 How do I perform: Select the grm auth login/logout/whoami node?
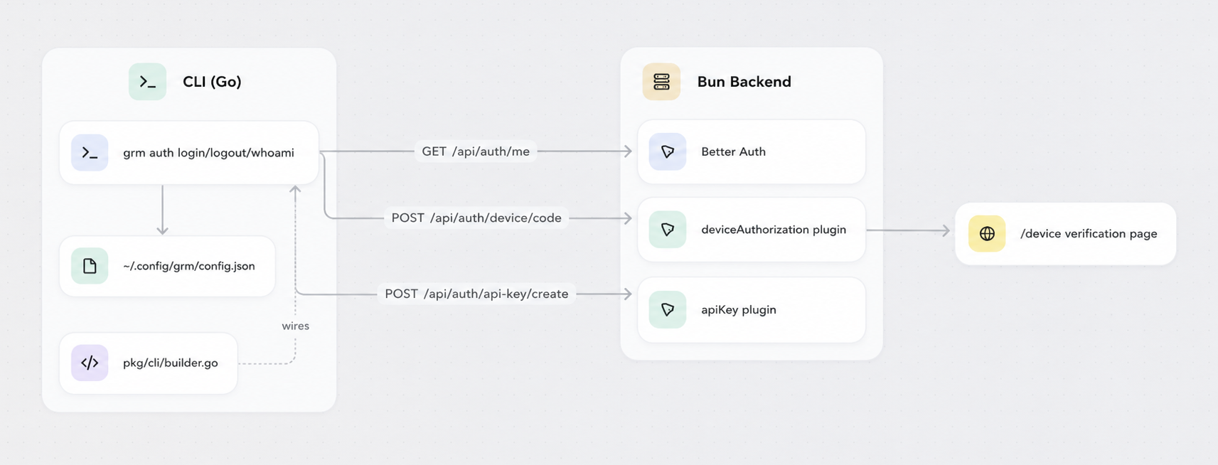click(189, 153)
